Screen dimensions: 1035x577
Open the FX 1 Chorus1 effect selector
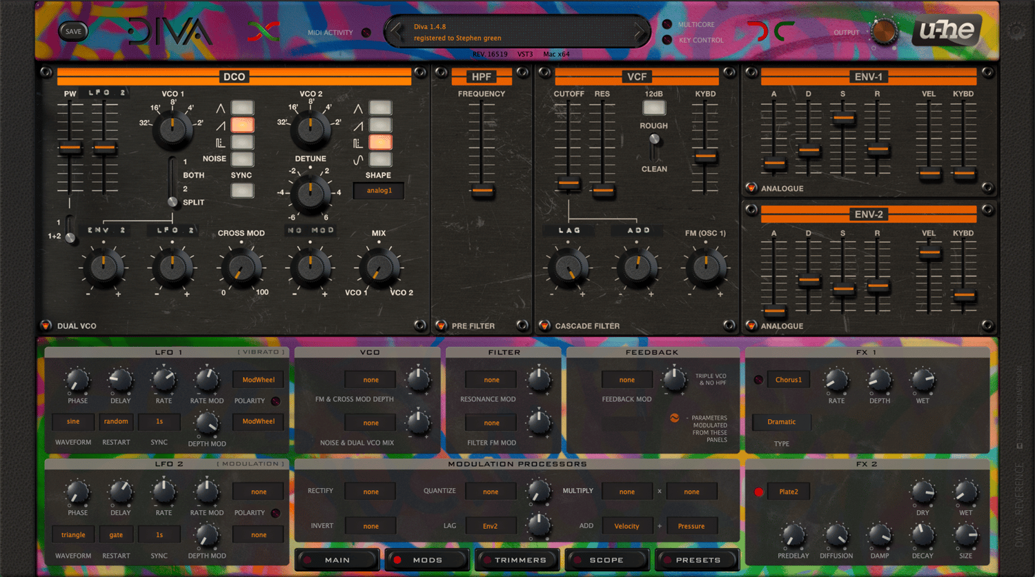(788, 379)
